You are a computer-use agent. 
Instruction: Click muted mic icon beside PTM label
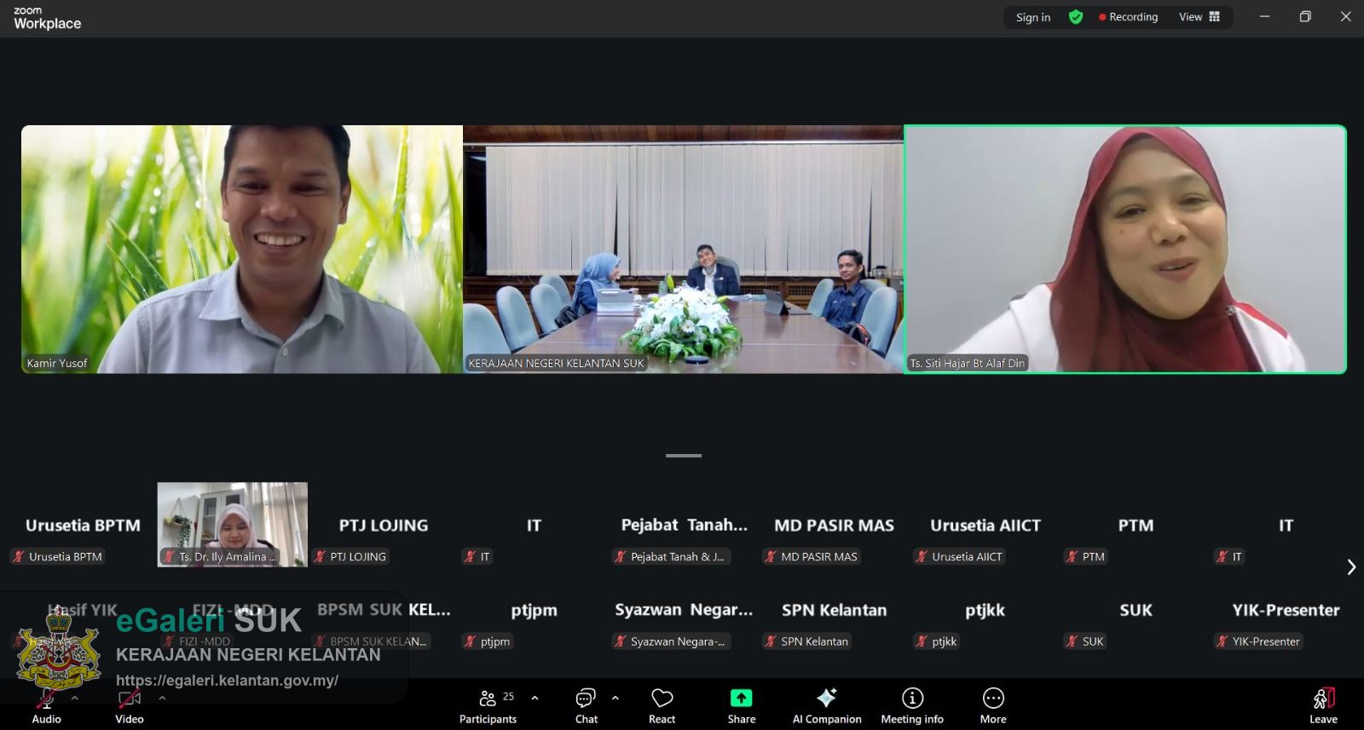(1072, 556)
